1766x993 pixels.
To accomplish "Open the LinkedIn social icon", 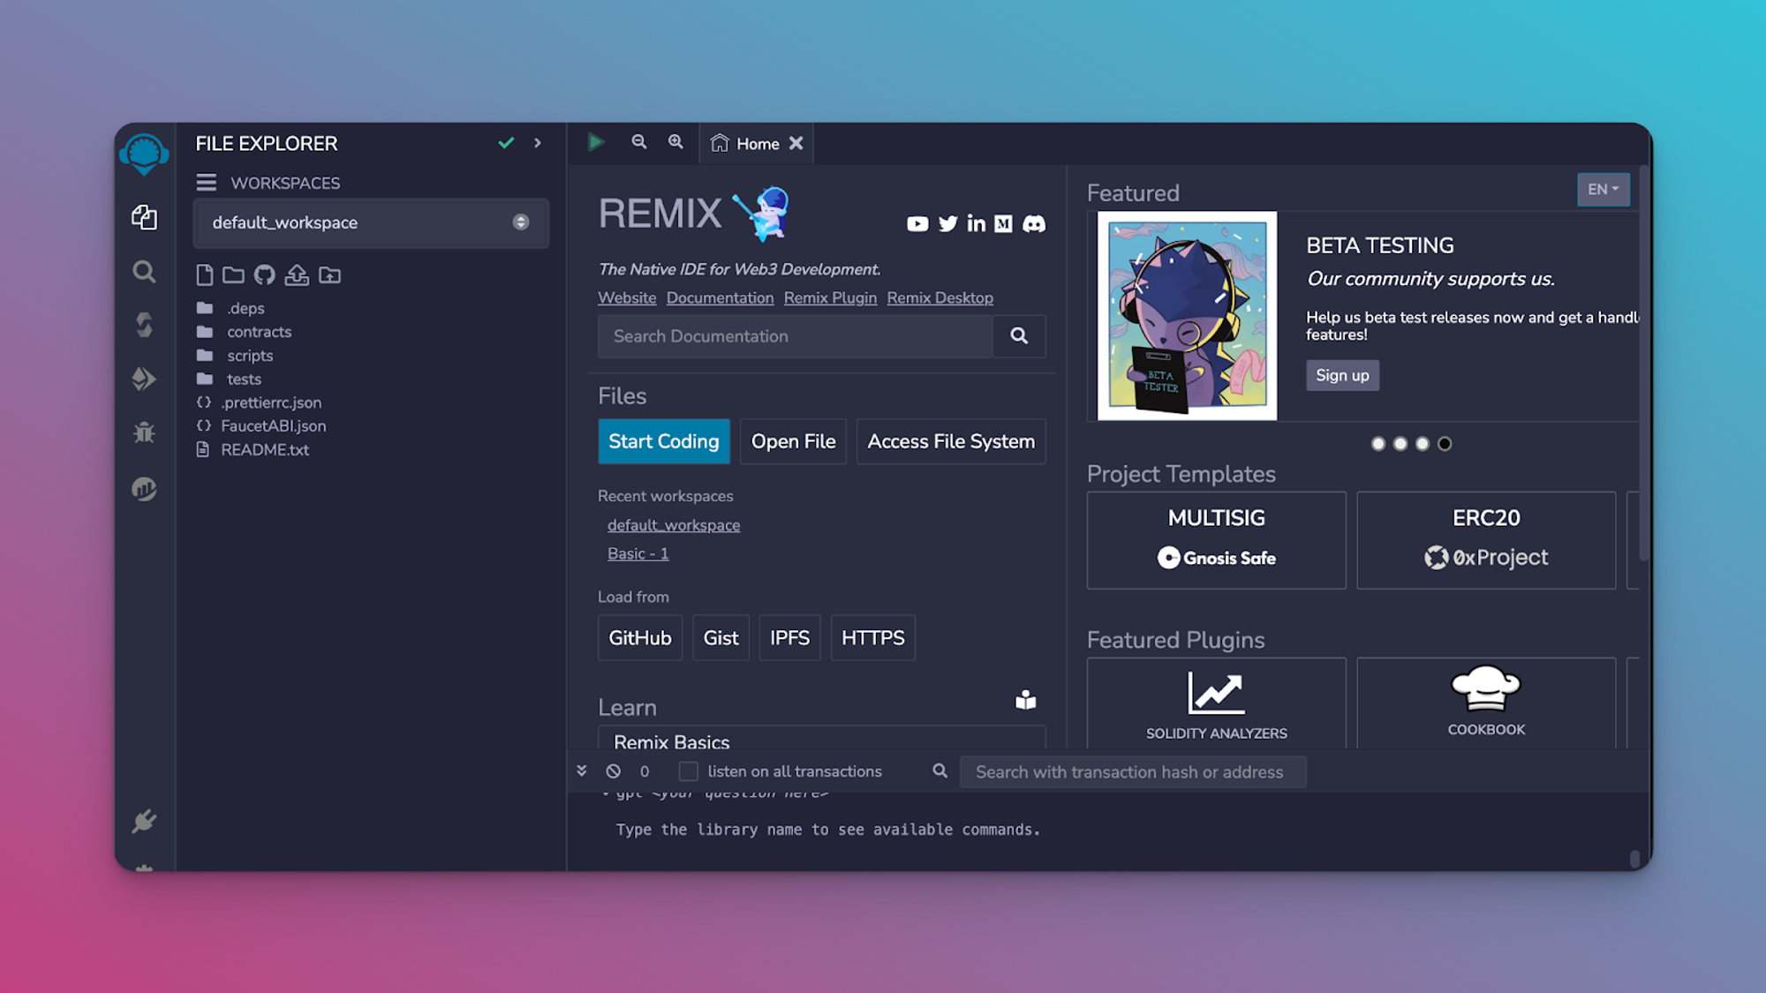I will coord(976,223).
